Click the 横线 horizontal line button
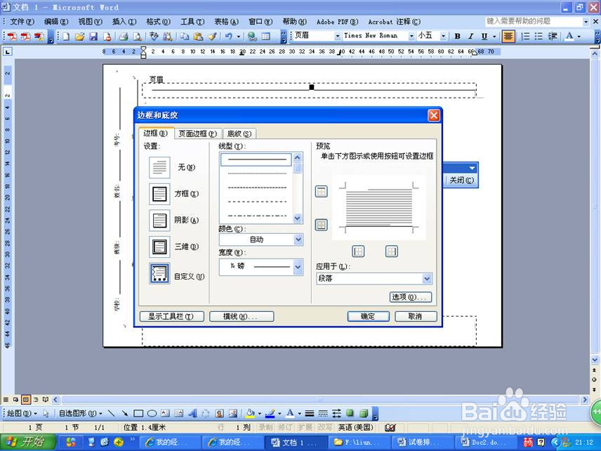The width and height of the screenshot is (601, 451). coord(242,316)
